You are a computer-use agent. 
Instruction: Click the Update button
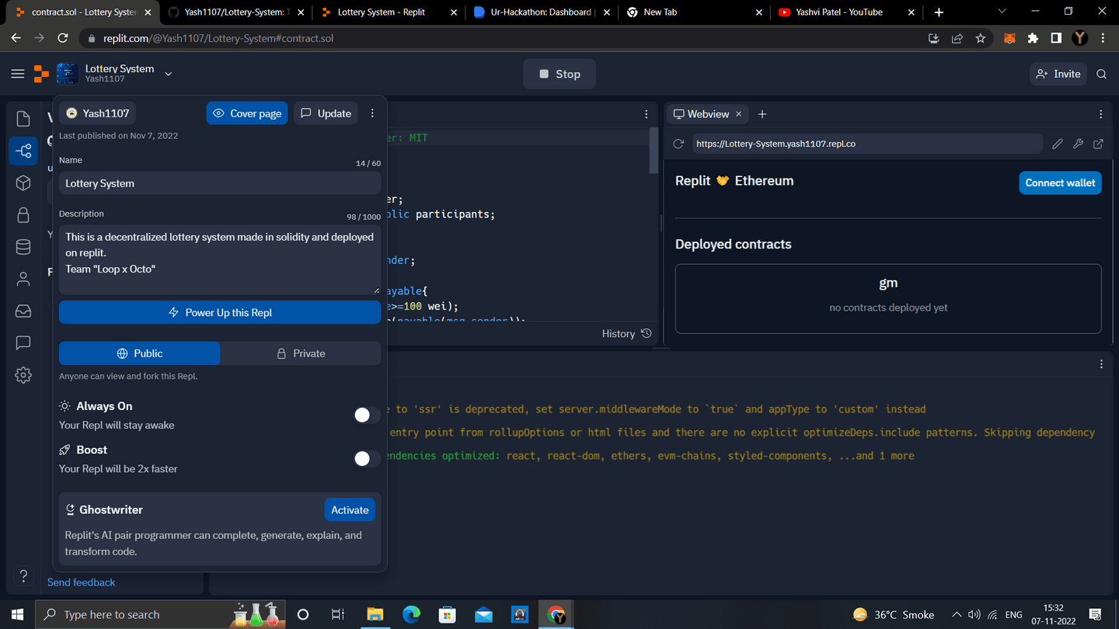pyautogui.click(x=326, y=113)
